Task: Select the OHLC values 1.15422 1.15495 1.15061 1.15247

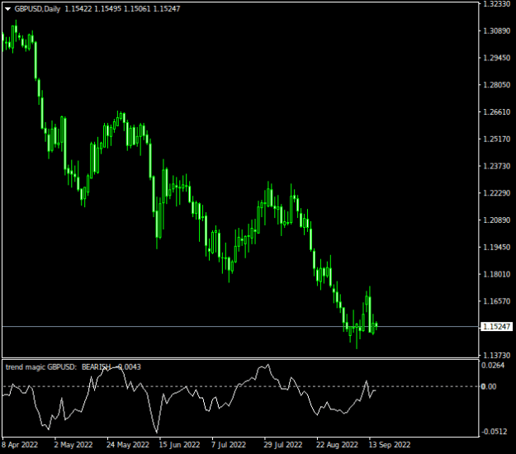Action: [122, 9]
